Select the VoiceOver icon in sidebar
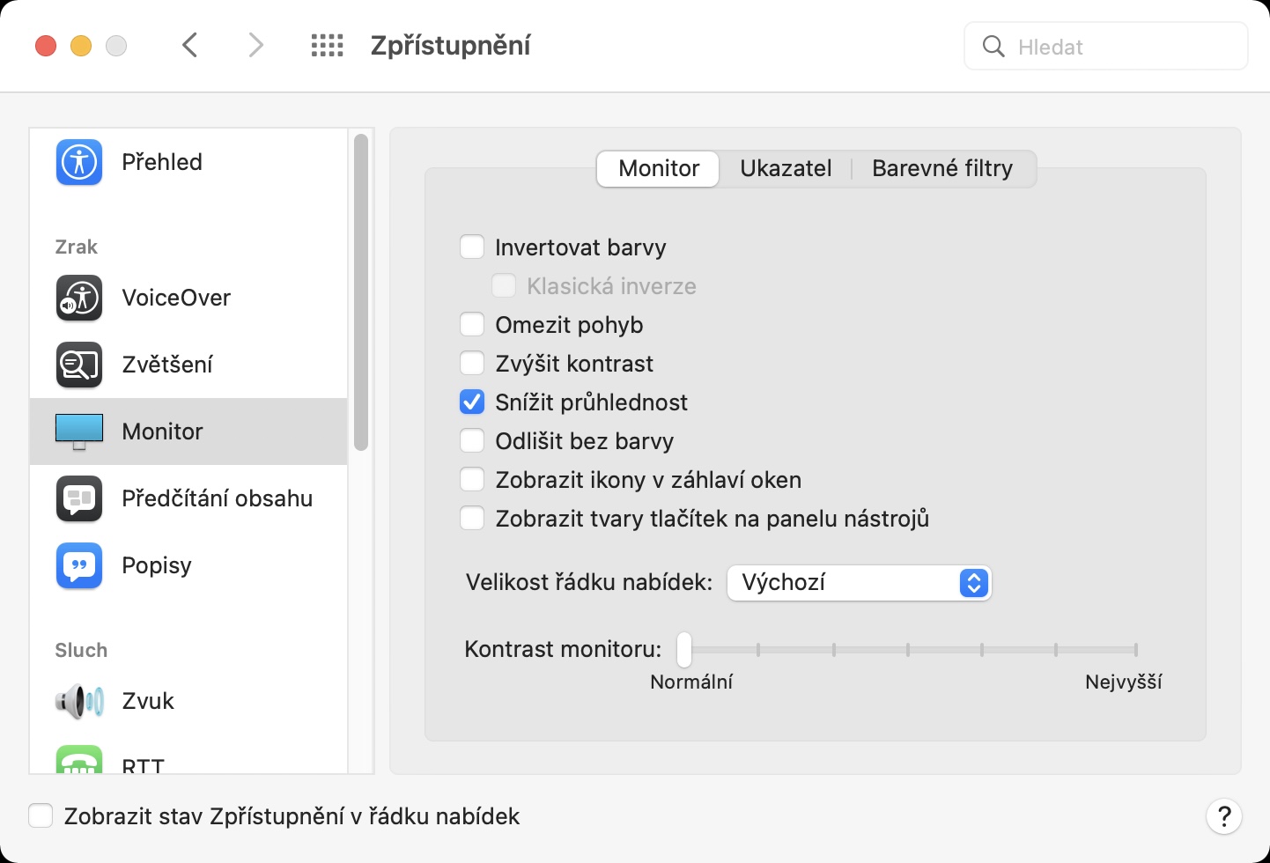Screen dimensions: 1270x863 [x=79, y=298]
